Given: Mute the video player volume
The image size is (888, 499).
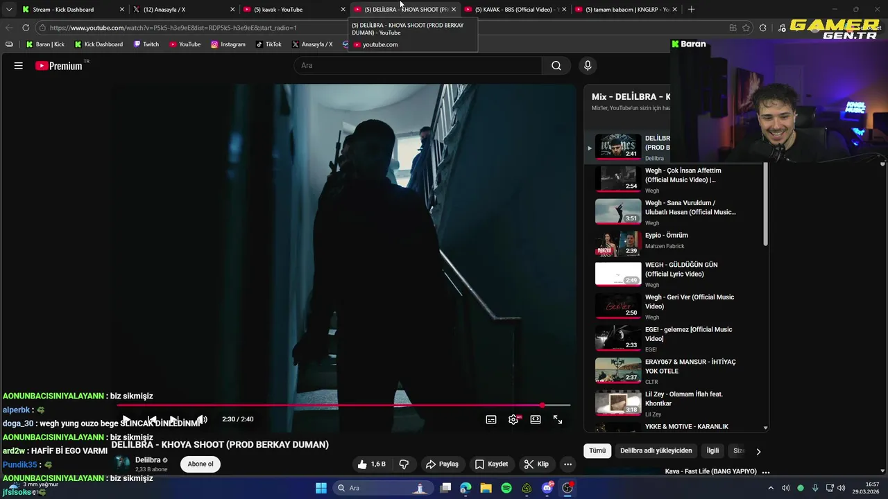Looking at the screenshot, I should [x=202, y=420].
